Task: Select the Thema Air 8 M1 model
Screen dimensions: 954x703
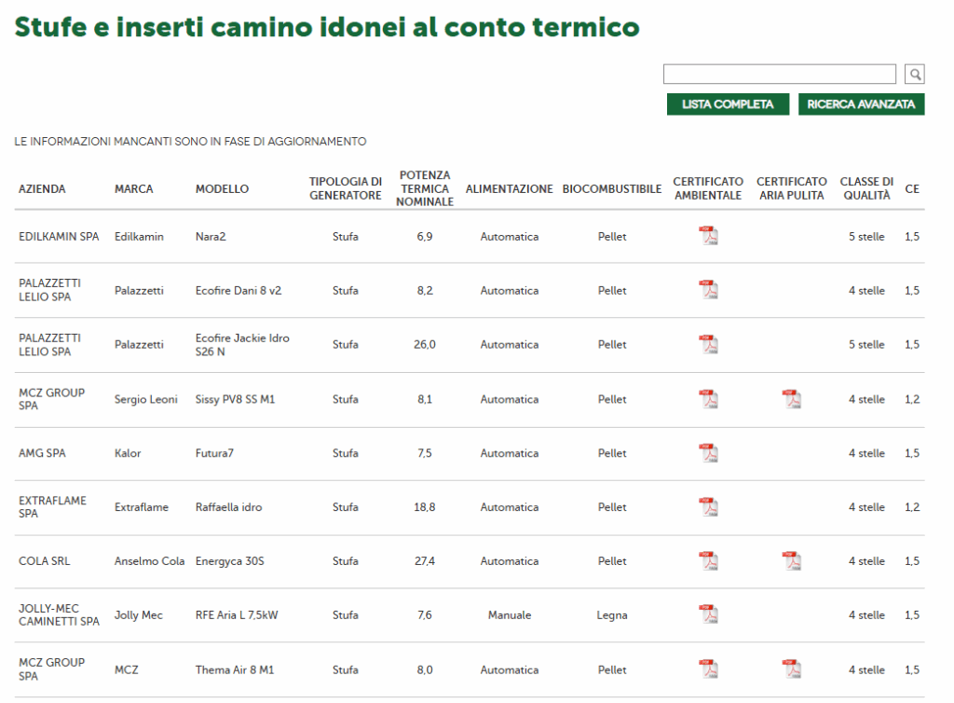Action: pyautogui.click(x=235, y=669)
